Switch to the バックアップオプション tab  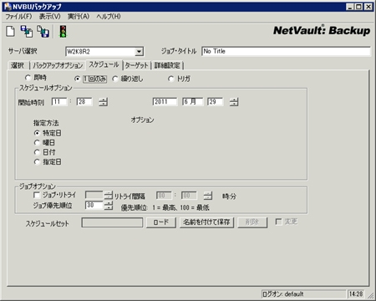tap(58, 65)
